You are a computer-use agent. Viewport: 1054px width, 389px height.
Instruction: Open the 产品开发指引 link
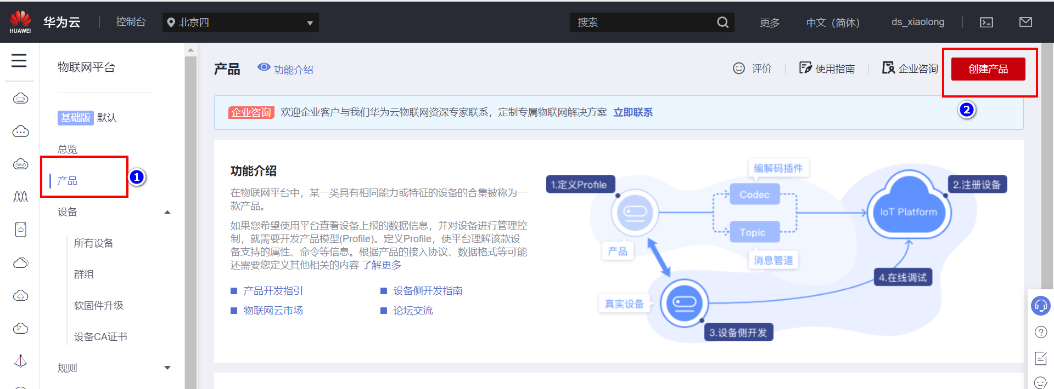[273, 291]
